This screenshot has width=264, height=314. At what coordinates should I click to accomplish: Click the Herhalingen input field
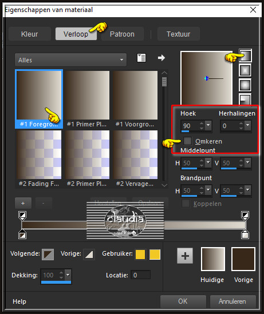click(229, 126)
